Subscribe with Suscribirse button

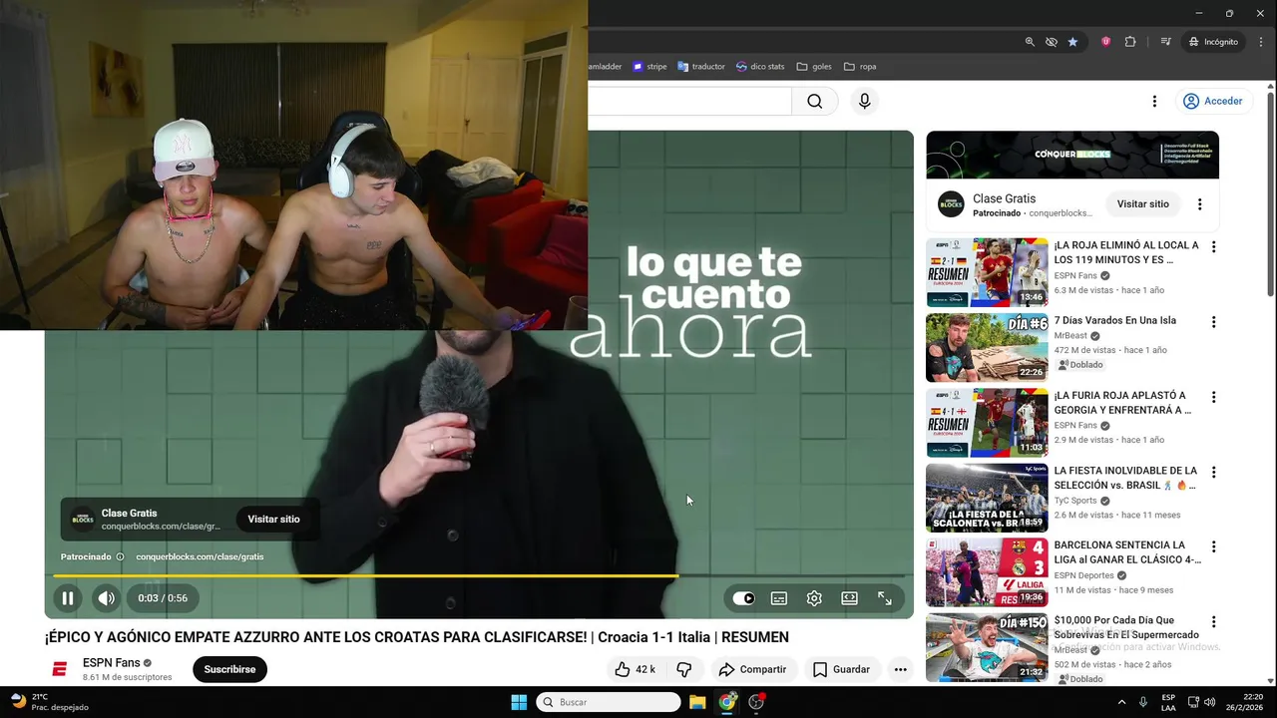coord(229,669)
